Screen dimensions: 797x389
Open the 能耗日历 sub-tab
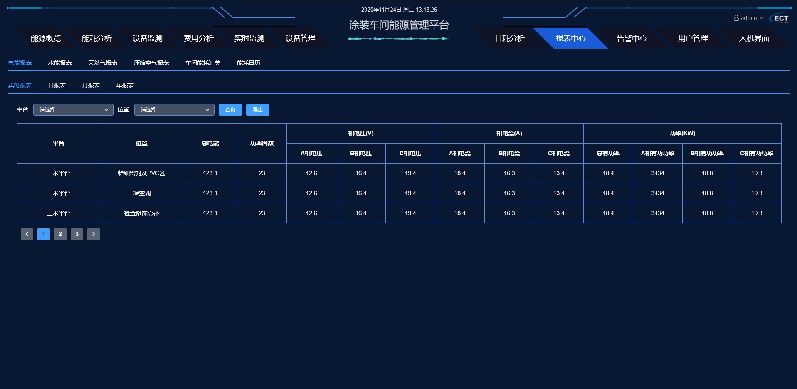click(249, 63)
